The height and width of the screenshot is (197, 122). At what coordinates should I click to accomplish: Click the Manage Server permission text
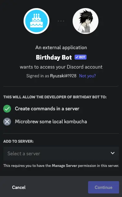65,166
